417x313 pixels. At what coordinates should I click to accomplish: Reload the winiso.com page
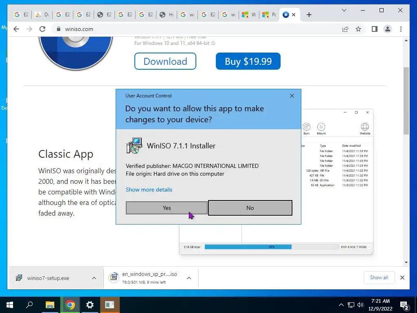(x=42, y=29)
